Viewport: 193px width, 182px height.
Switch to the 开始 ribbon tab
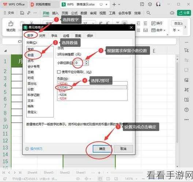(46, 13)
